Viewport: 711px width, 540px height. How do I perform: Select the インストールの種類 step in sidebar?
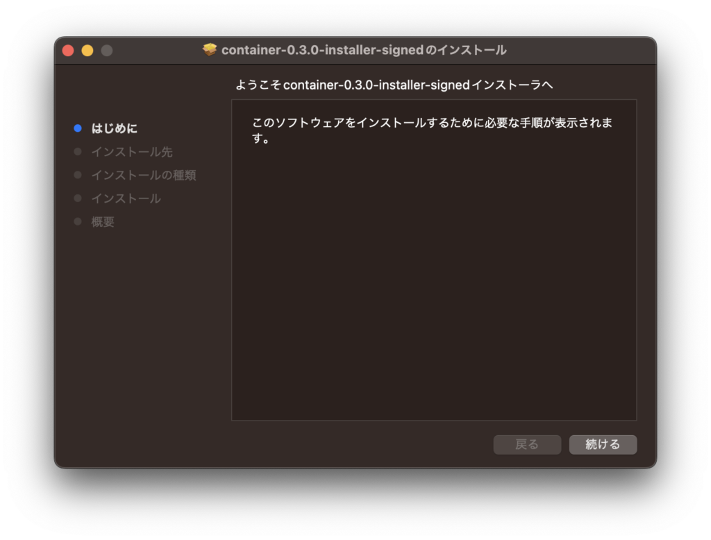click(x=144, y=175)
